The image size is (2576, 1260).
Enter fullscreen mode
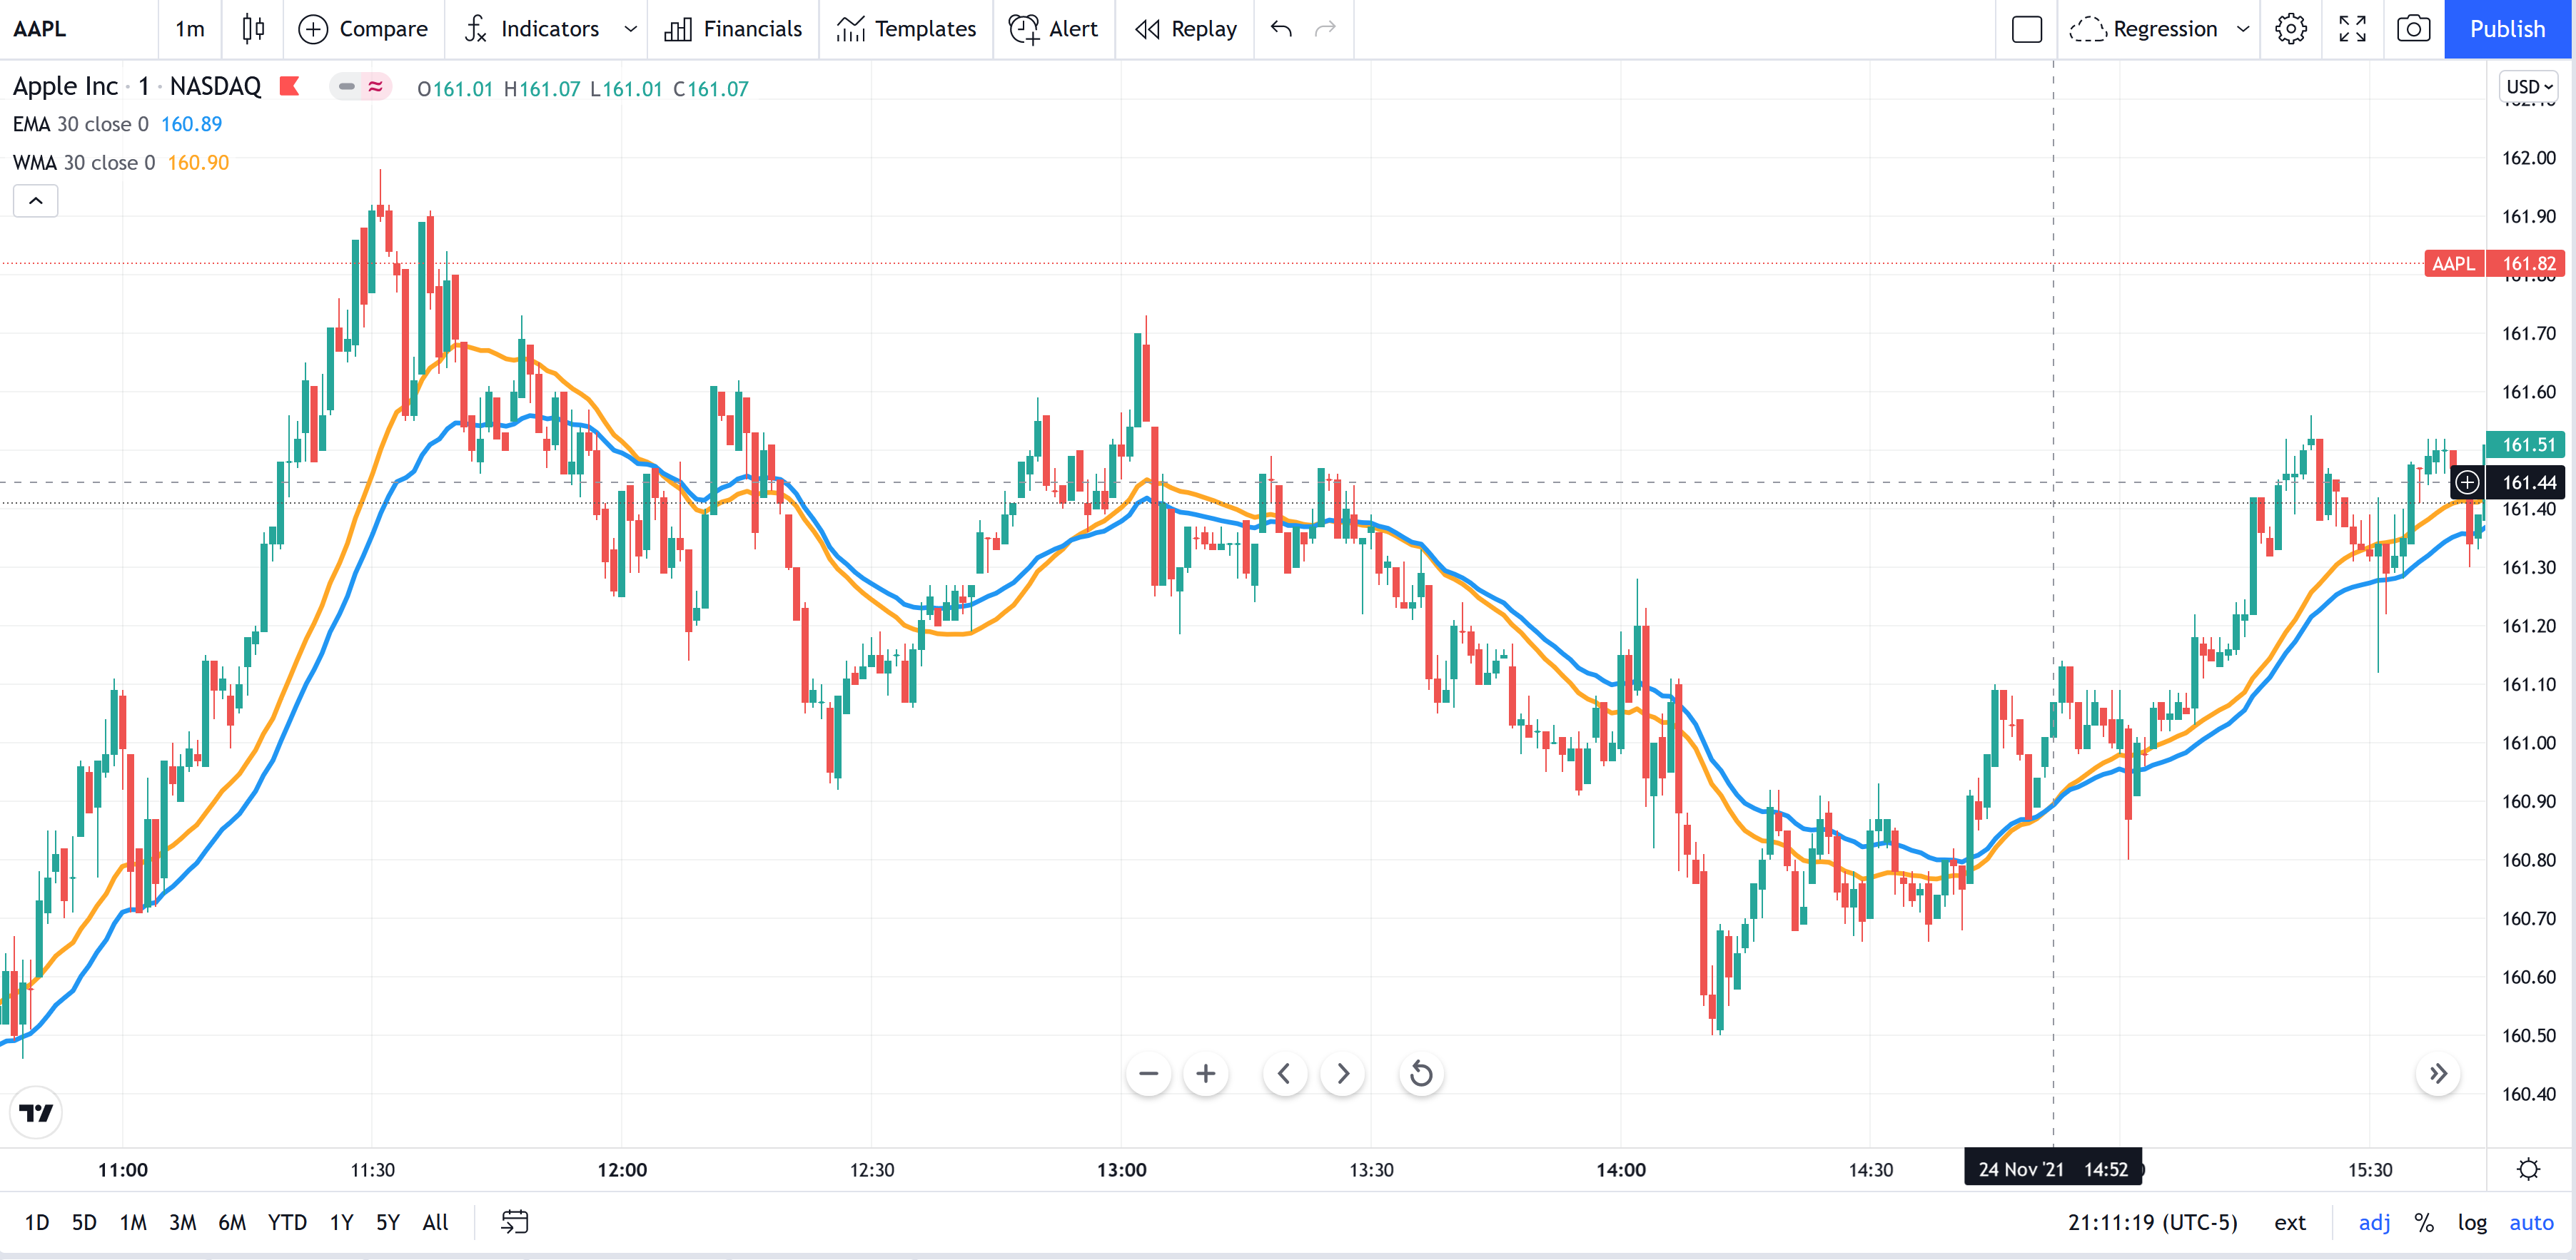[2352, 29]
